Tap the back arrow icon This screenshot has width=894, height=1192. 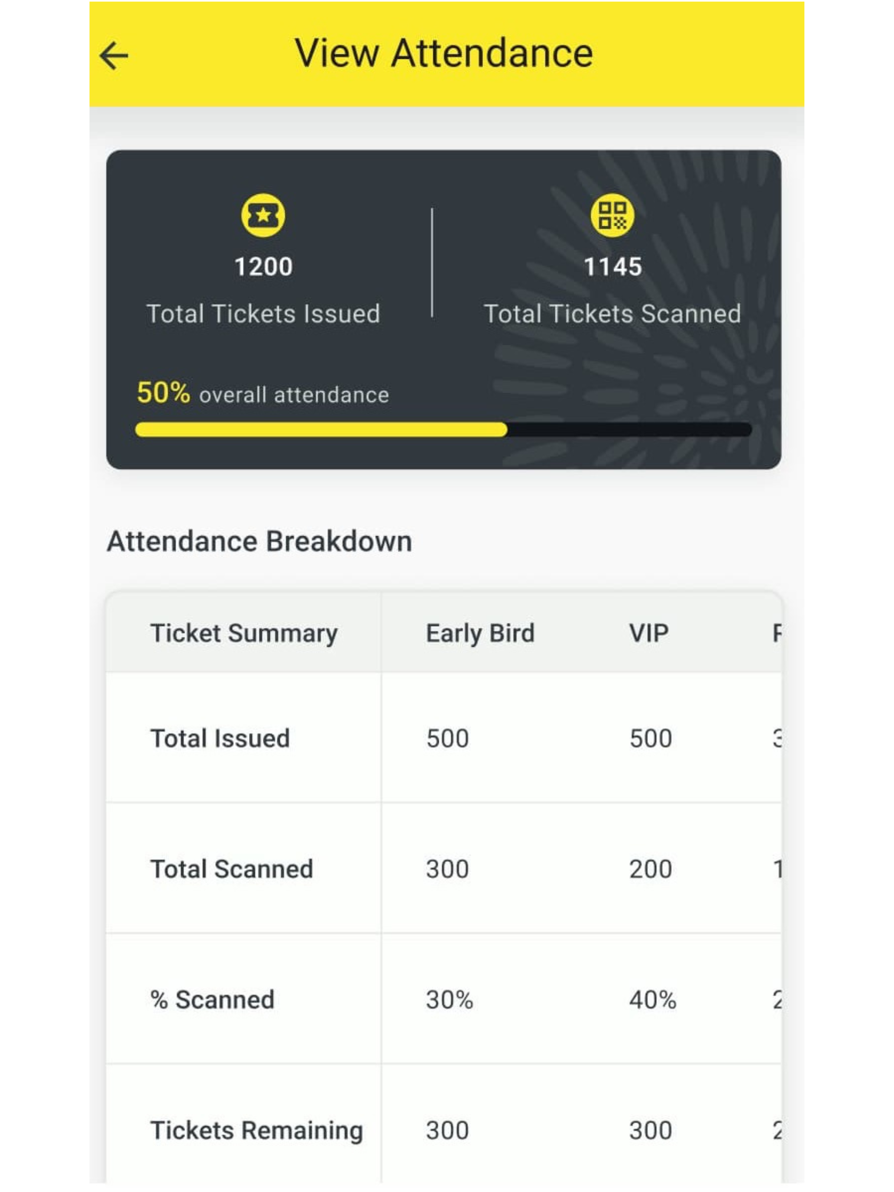coord(114,55)
